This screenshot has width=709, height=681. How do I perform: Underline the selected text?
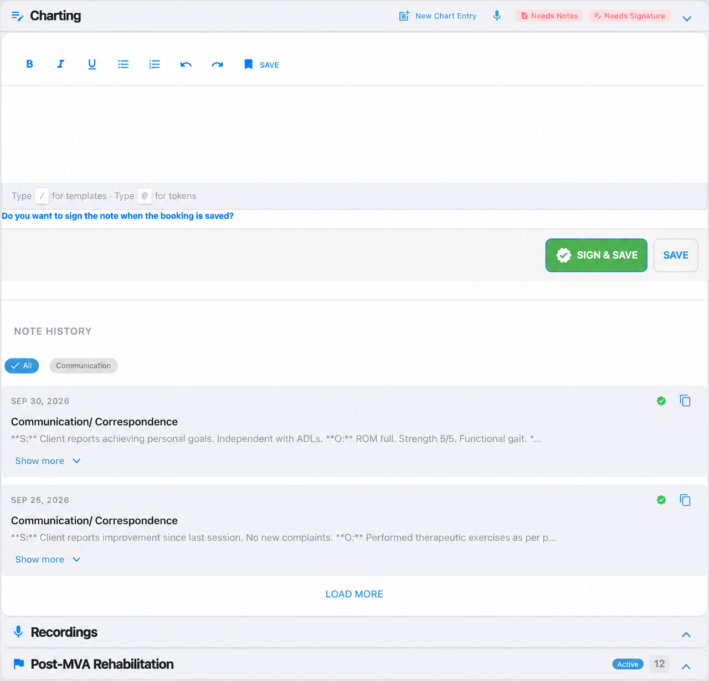pos(92,64)
